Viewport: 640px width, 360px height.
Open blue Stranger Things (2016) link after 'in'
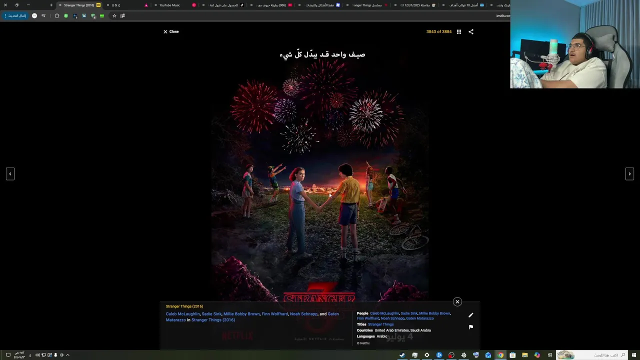[213, 320]
